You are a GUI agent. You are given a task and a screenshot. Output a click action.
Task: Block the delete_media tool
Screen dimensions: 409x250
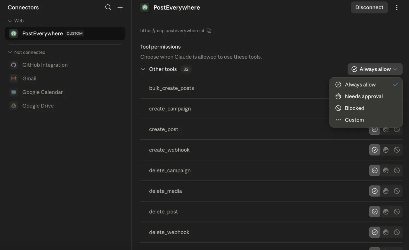pos(397,191)
